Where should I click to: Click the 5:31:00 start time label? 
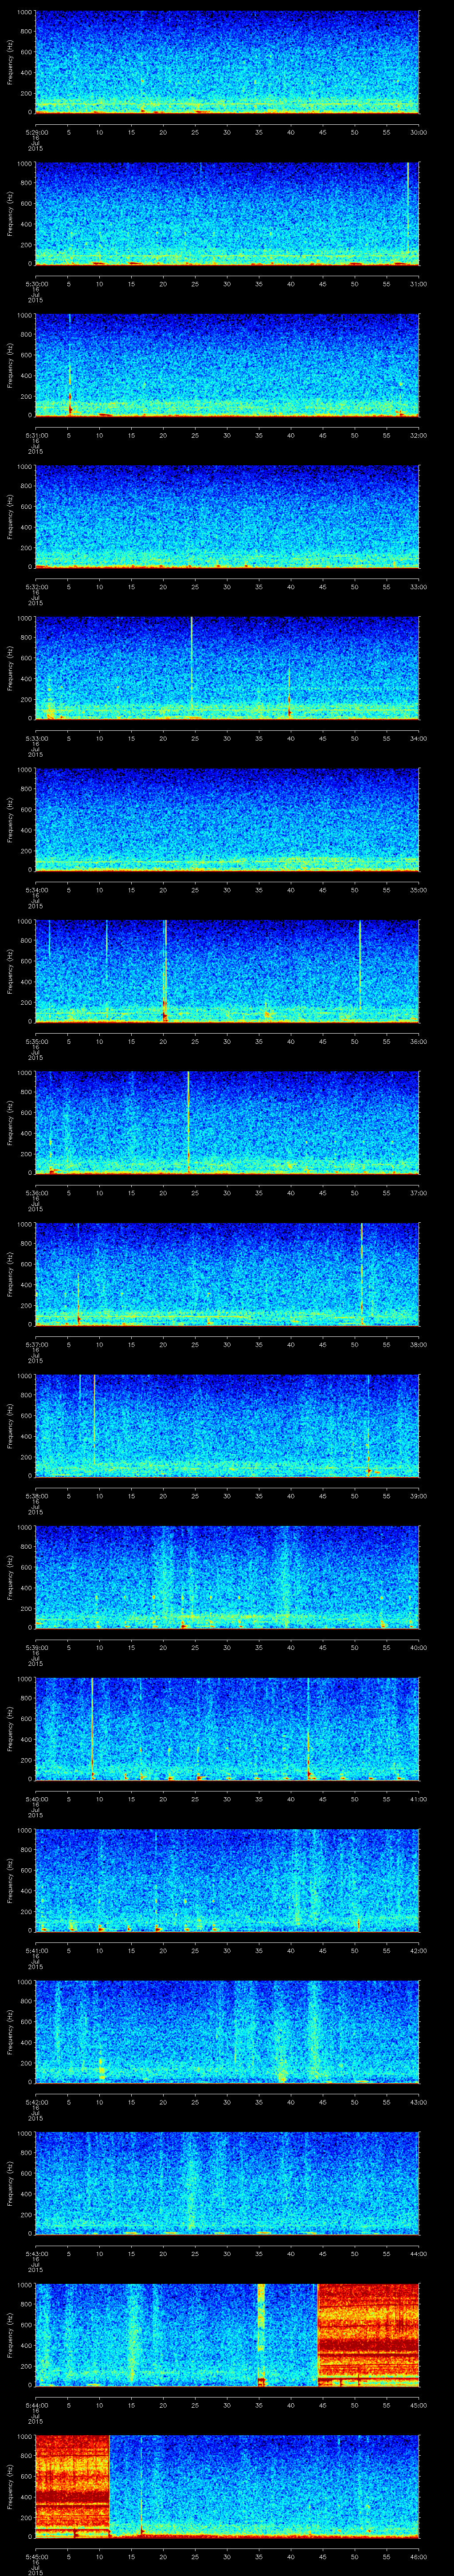36,435
